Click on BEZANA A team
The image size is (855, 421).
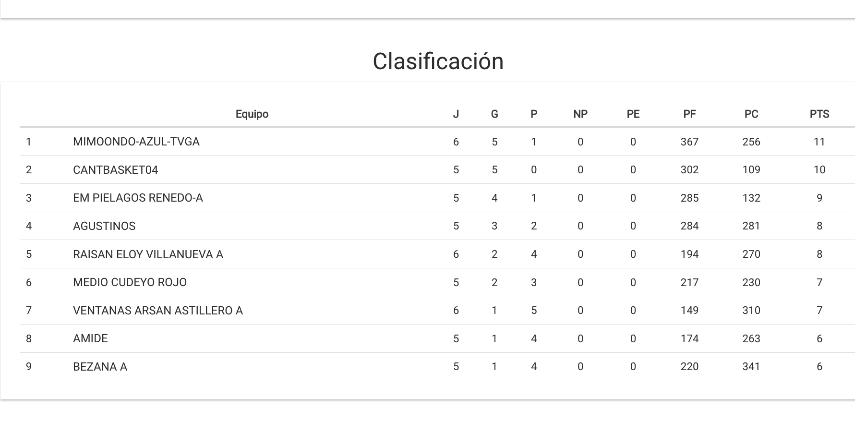pos(100,367)
